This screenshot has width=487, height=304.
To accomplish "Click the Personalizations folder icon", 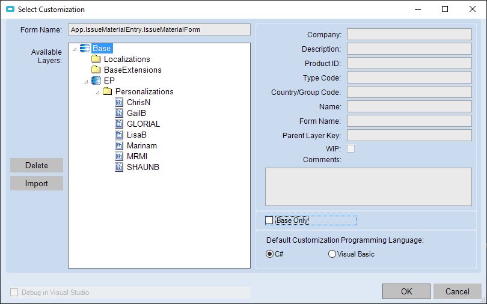I will pos(108,92).
